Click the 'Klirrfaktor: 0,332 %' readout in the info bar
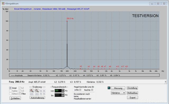Image resolution: width=169 pixels, height=104 pixels. point(95,82)
